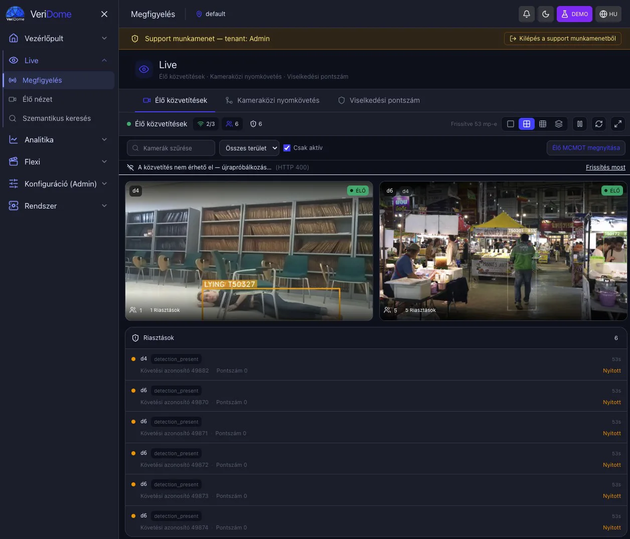Image resolution: width=630 pixels, height=539 pixels.
Task: Open the d6 night market camera feed
Action: (x=503, y=251)
